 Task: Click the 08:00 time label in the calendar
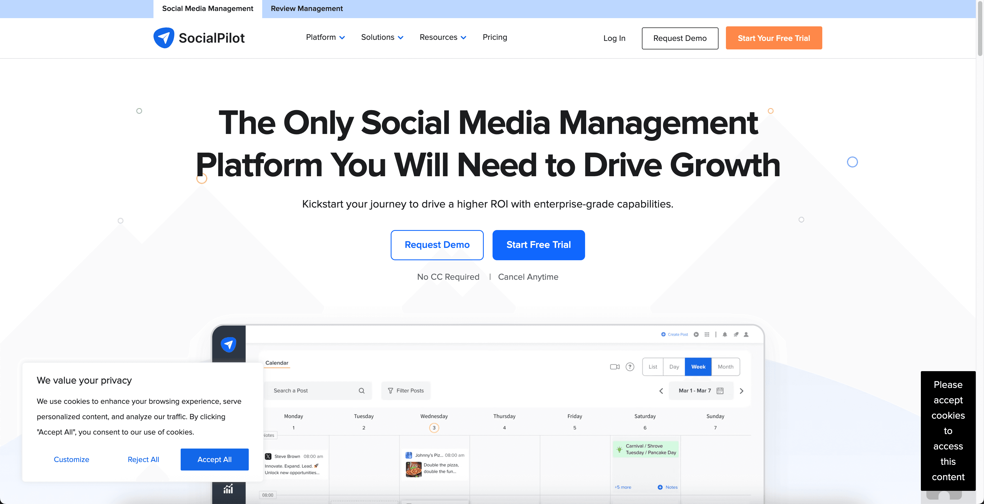pyautogui.click(x=267, y=495)
